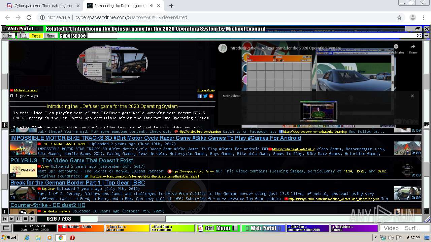This screenshot has width=431, height=242.
Task: Open Windows Explorer folder in taskbar
Action: point(38,238)
